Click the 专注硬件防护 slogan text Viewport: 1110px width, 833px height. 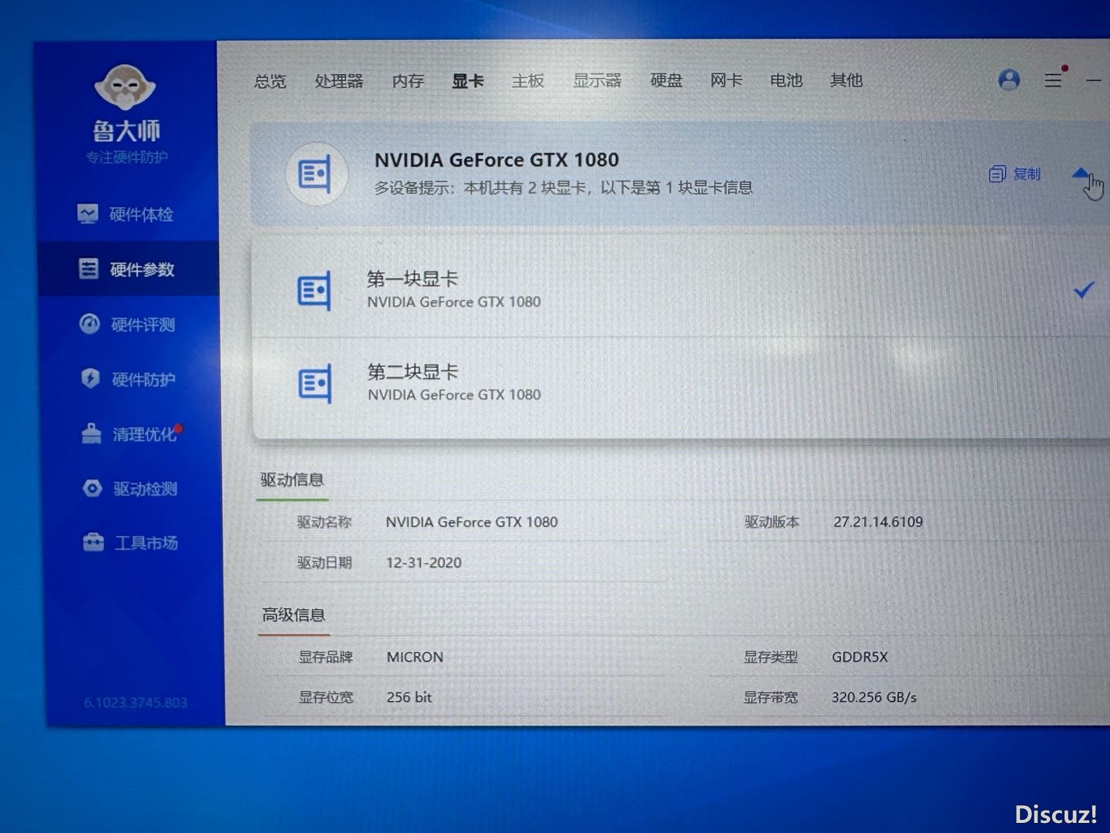126,157
